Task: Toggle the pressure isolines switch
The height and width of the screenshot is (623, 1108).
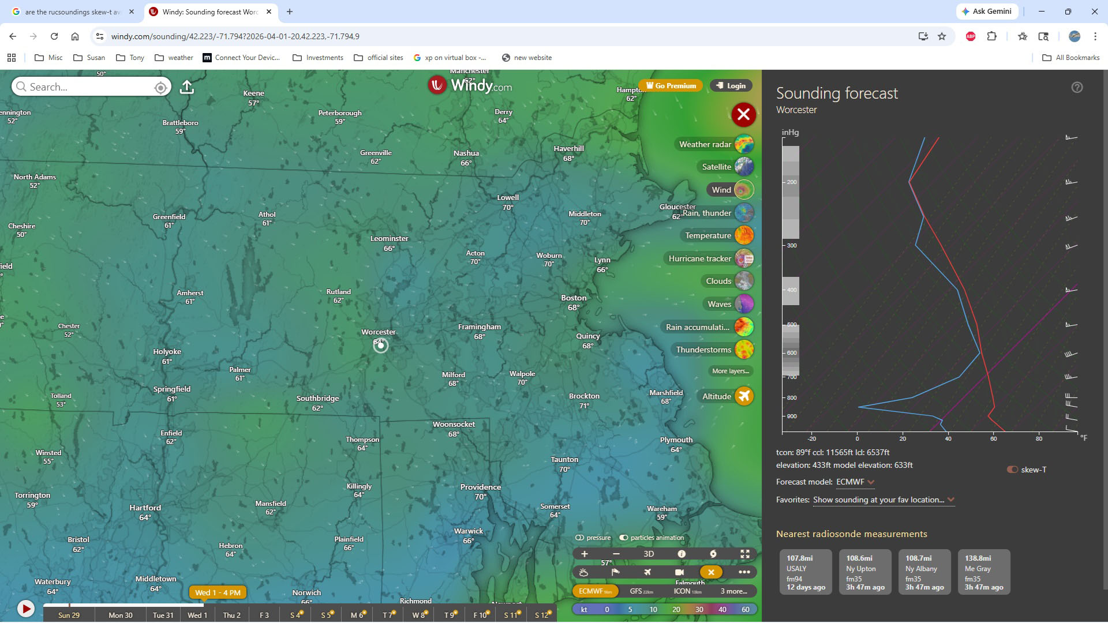Action: coord(580,538)
